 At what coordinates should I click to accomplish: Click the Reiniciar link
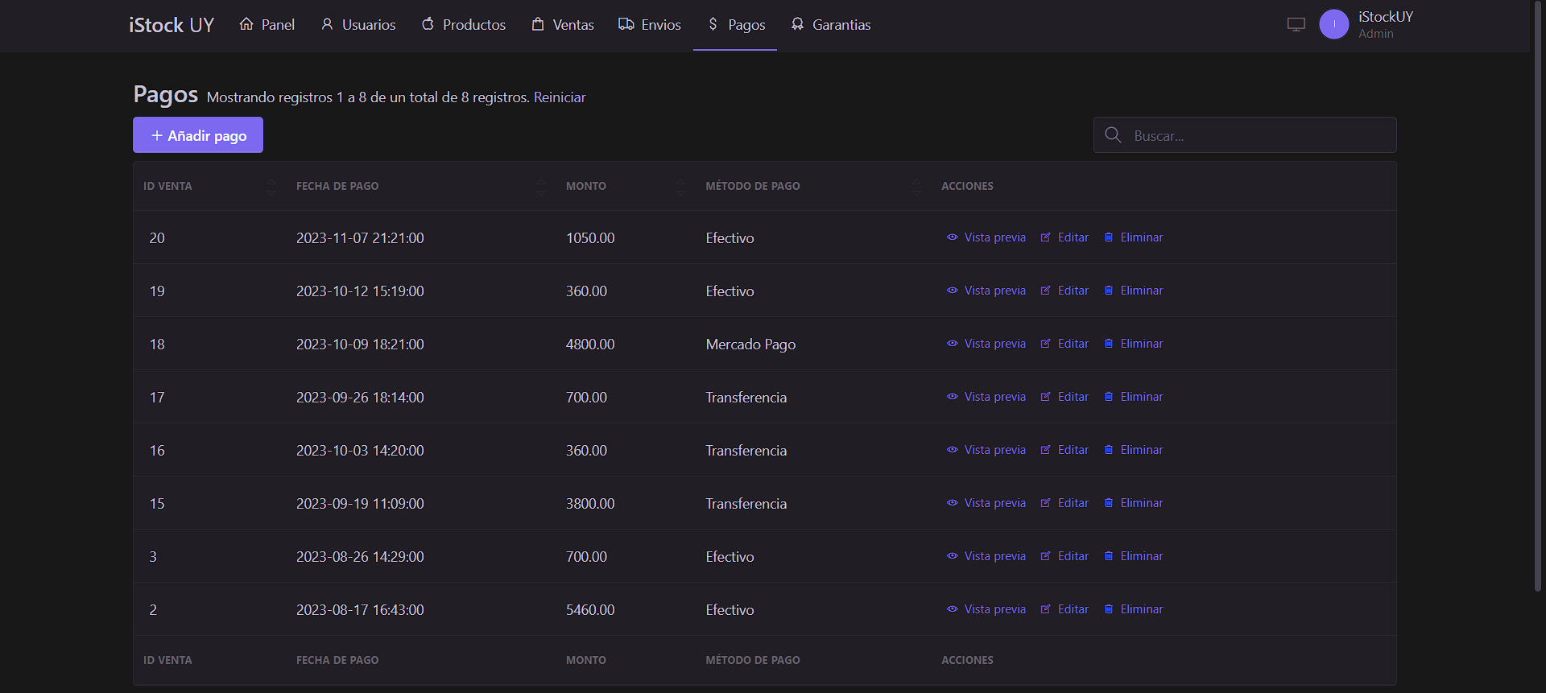coord(560,97)
